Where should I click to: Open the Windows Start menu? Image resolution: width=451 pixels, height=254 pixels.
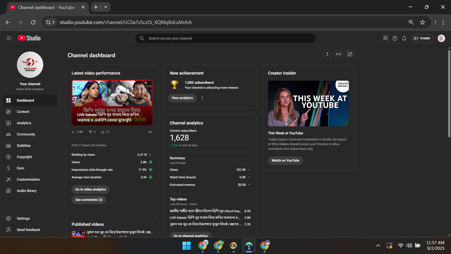(186, 246)
